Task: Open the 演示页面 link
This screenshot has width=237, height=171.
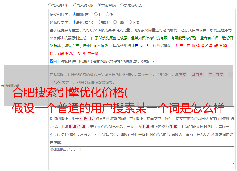Action: (x=142, y=46)
